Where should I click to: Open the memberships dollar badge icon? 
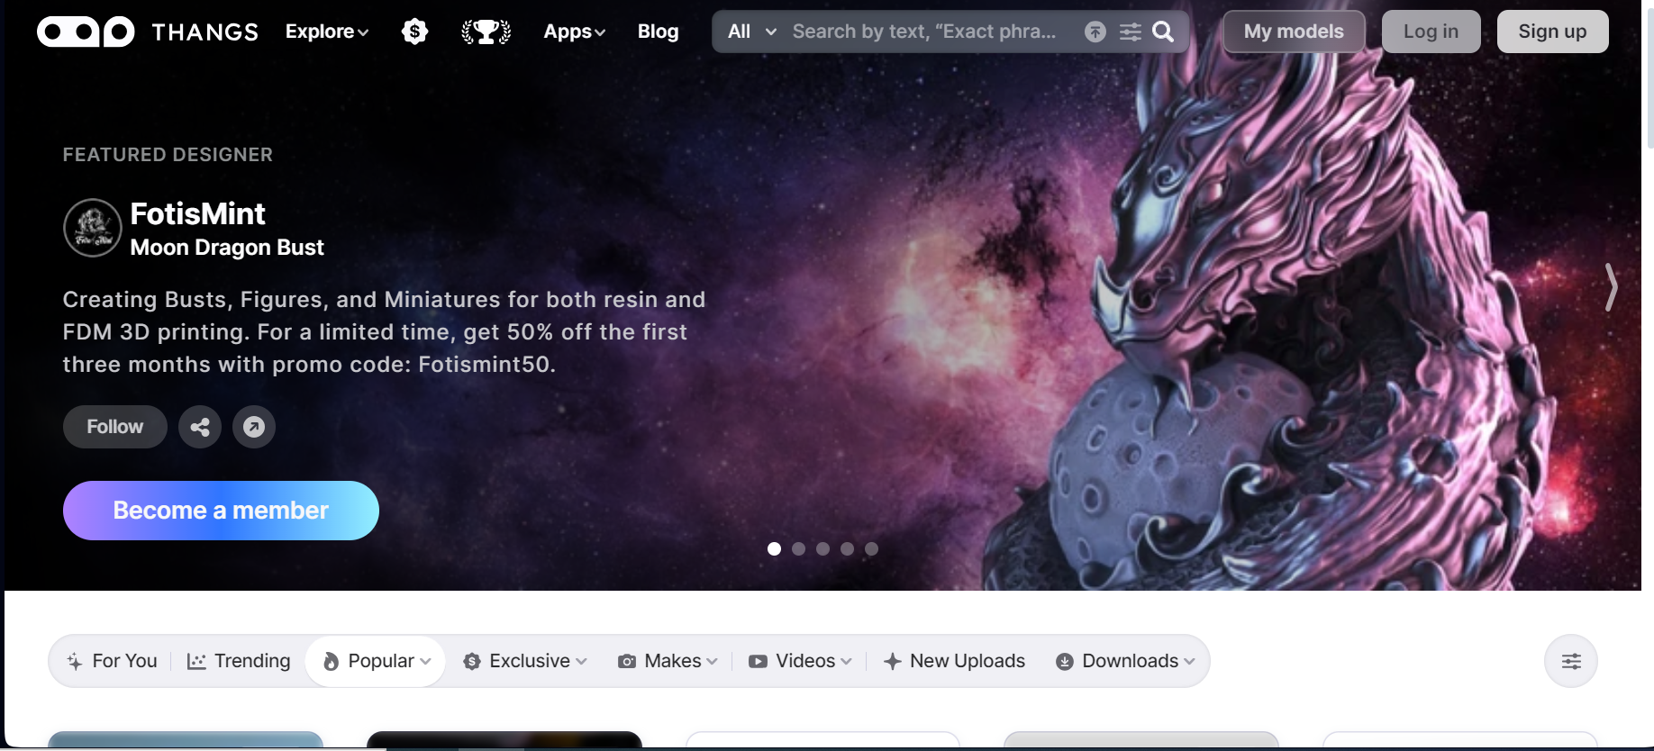(414, 32)
